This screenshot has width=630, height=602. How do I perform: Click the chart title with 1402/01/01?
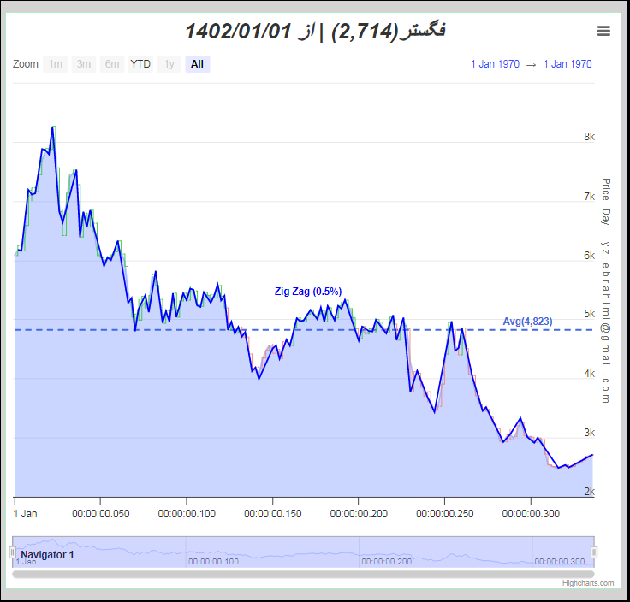click(x=315, y=32)
